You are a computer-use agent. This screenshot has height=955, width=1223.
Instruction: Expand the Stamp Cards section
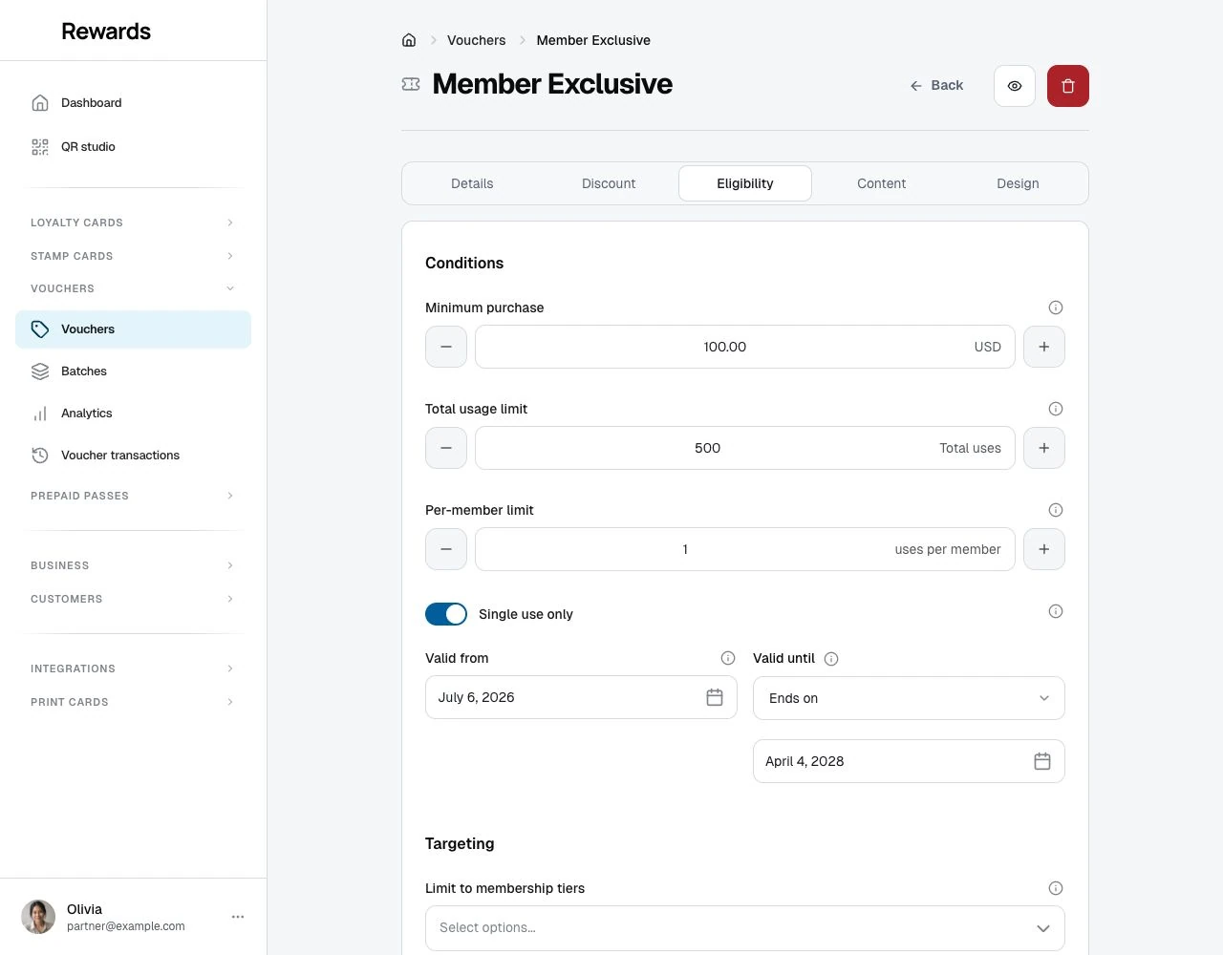click(x=133, y=256)
